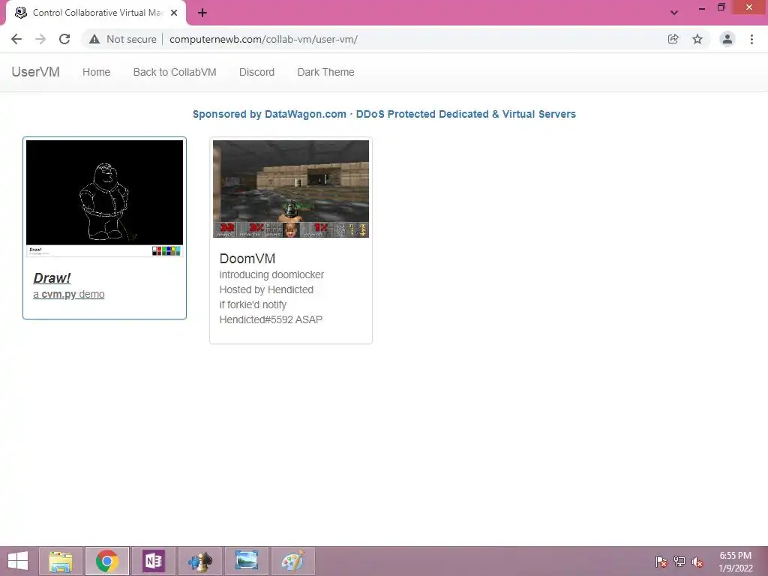The height and width of the screenshot is (576, 768).
Task: Click the 'Hosted by Hendicted' text
Action: (x=266, y=290)
